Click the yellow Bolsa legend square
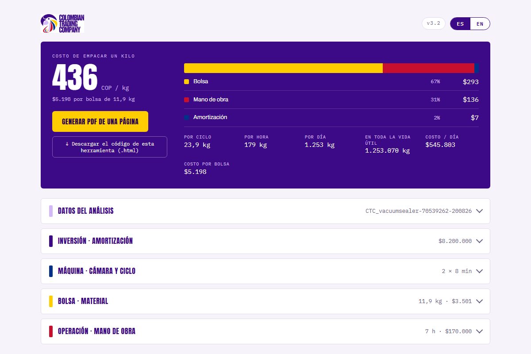Viewport: 531px width, 354px height. 186,81
